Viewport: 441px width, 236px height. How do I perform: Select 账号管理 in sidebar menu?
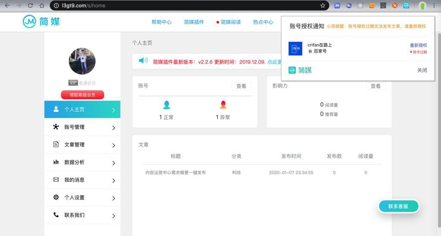pyautogui.click(x=82, y=127)
